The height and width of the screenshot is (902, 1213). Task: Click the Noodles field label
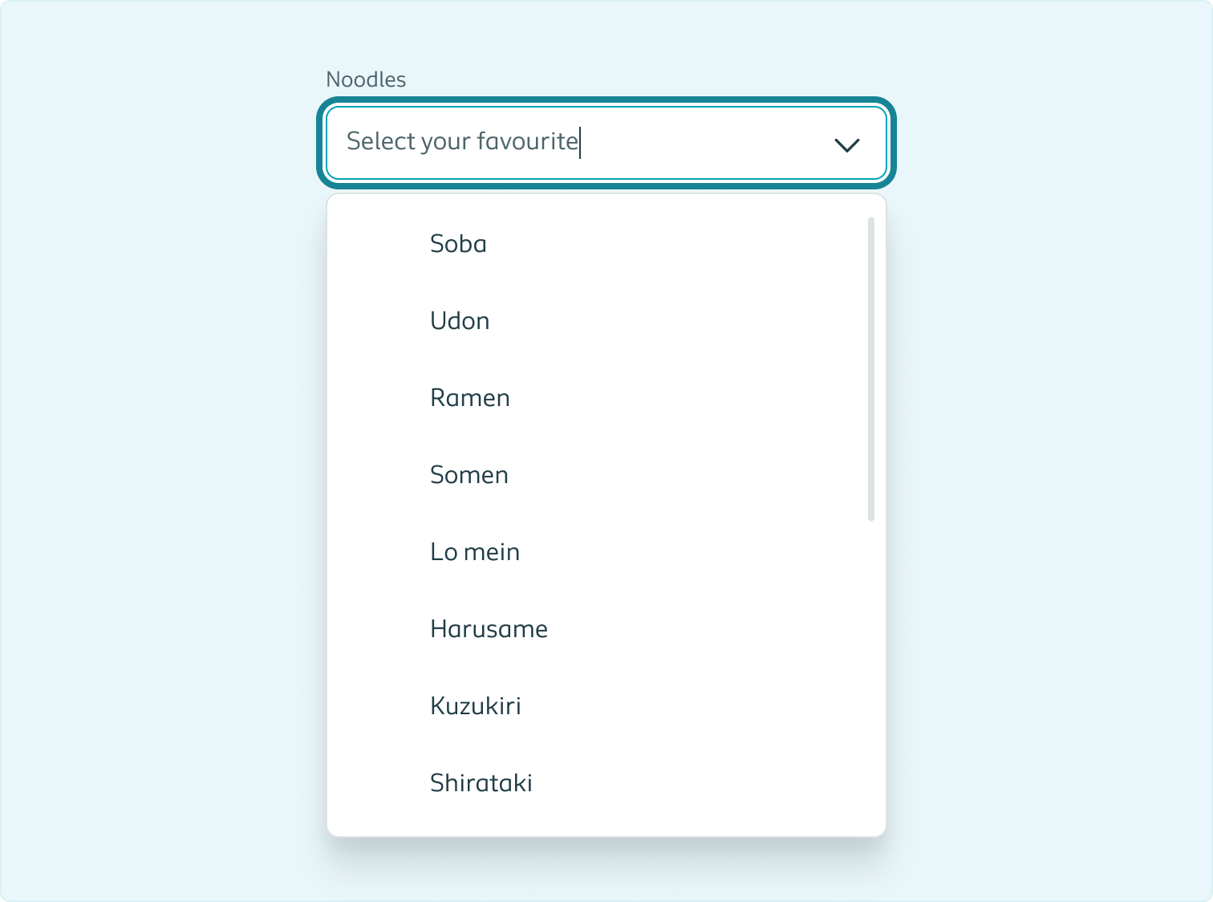coord(366,79)
